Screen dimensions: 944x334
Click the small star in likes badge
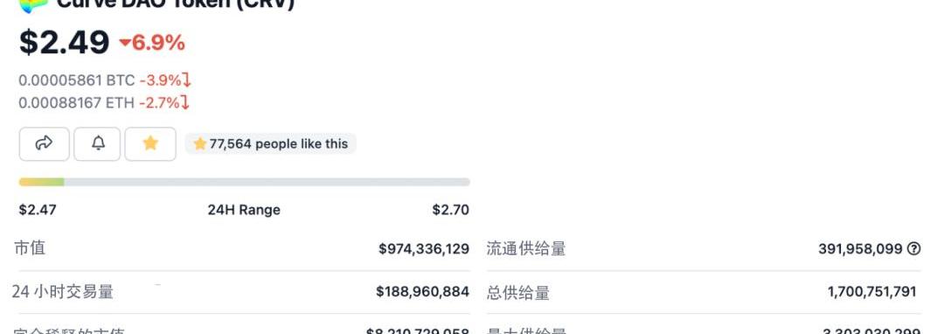click(x=200, y=144)
